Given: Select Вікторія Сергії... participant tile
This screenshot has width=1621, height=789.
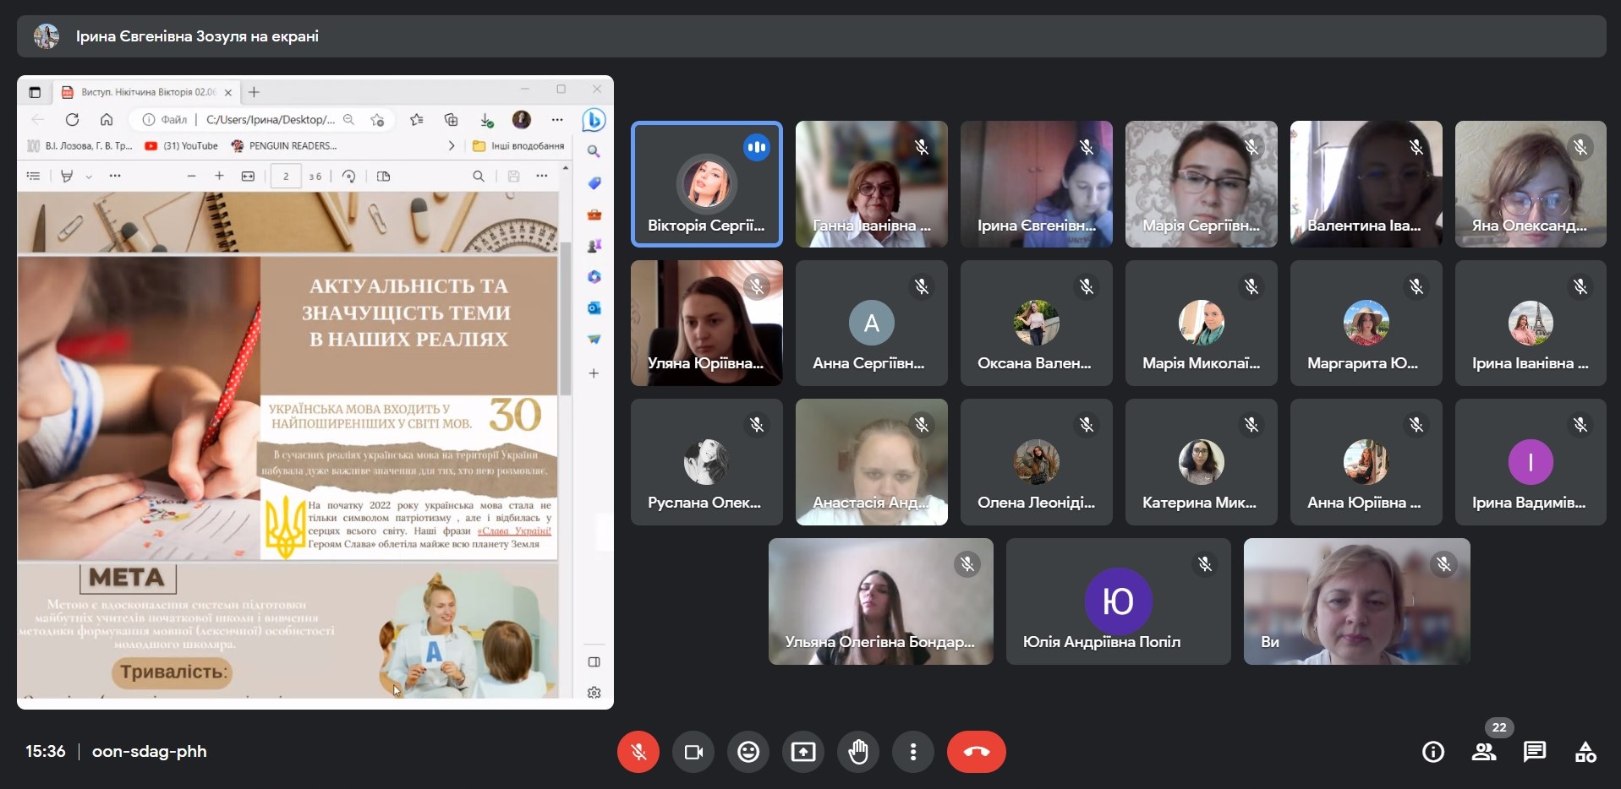Looking at the screenshot, I should pos(706,184).
